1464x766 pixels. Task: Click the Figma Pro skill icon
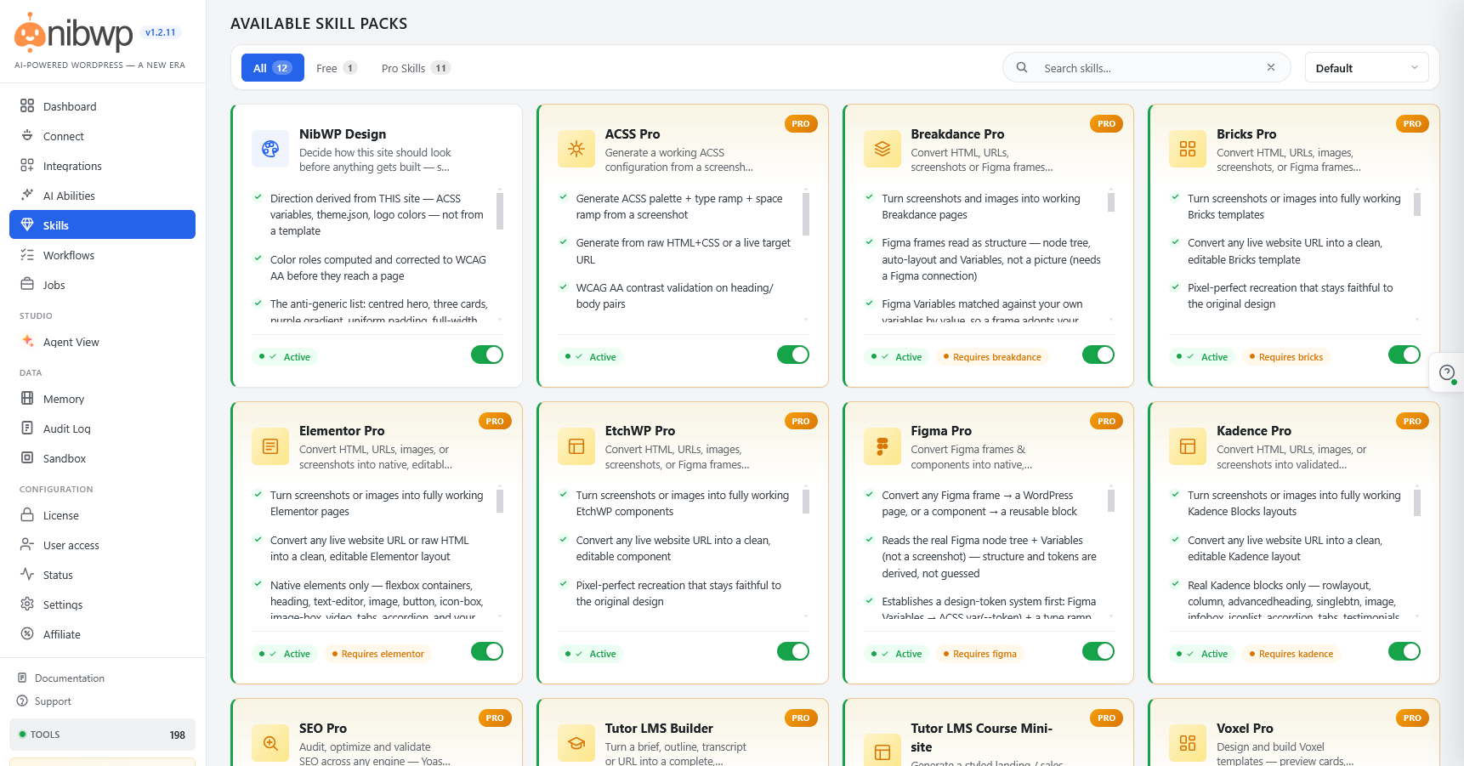pyautogui.click(x=882, y=446)
